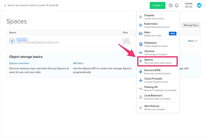
Task: Select Alert Policies menu entry
Action: pyautogui.click(x=158, y=108)
